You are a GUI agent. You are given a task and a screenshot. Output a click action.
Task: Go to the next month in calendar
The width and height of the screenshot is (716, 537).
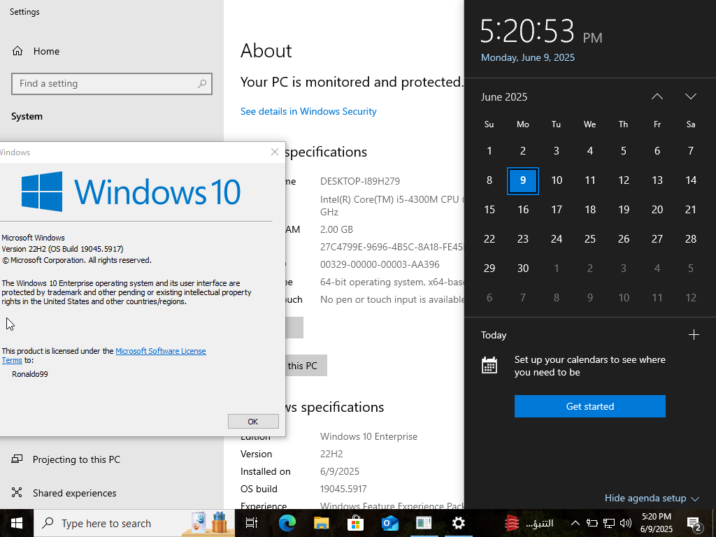pyautogui.click(x=690, y=96)
